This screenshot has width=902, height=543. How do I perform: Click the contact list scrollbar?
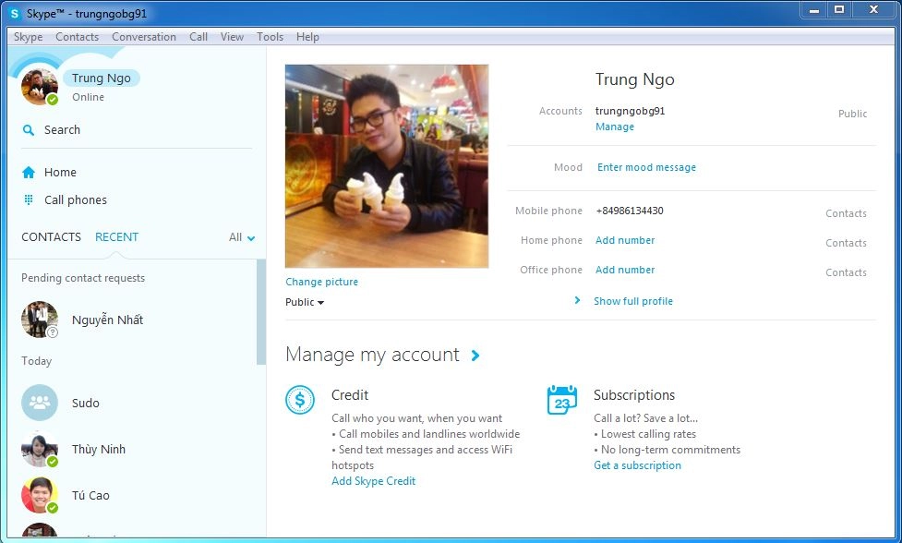(261, 312)
